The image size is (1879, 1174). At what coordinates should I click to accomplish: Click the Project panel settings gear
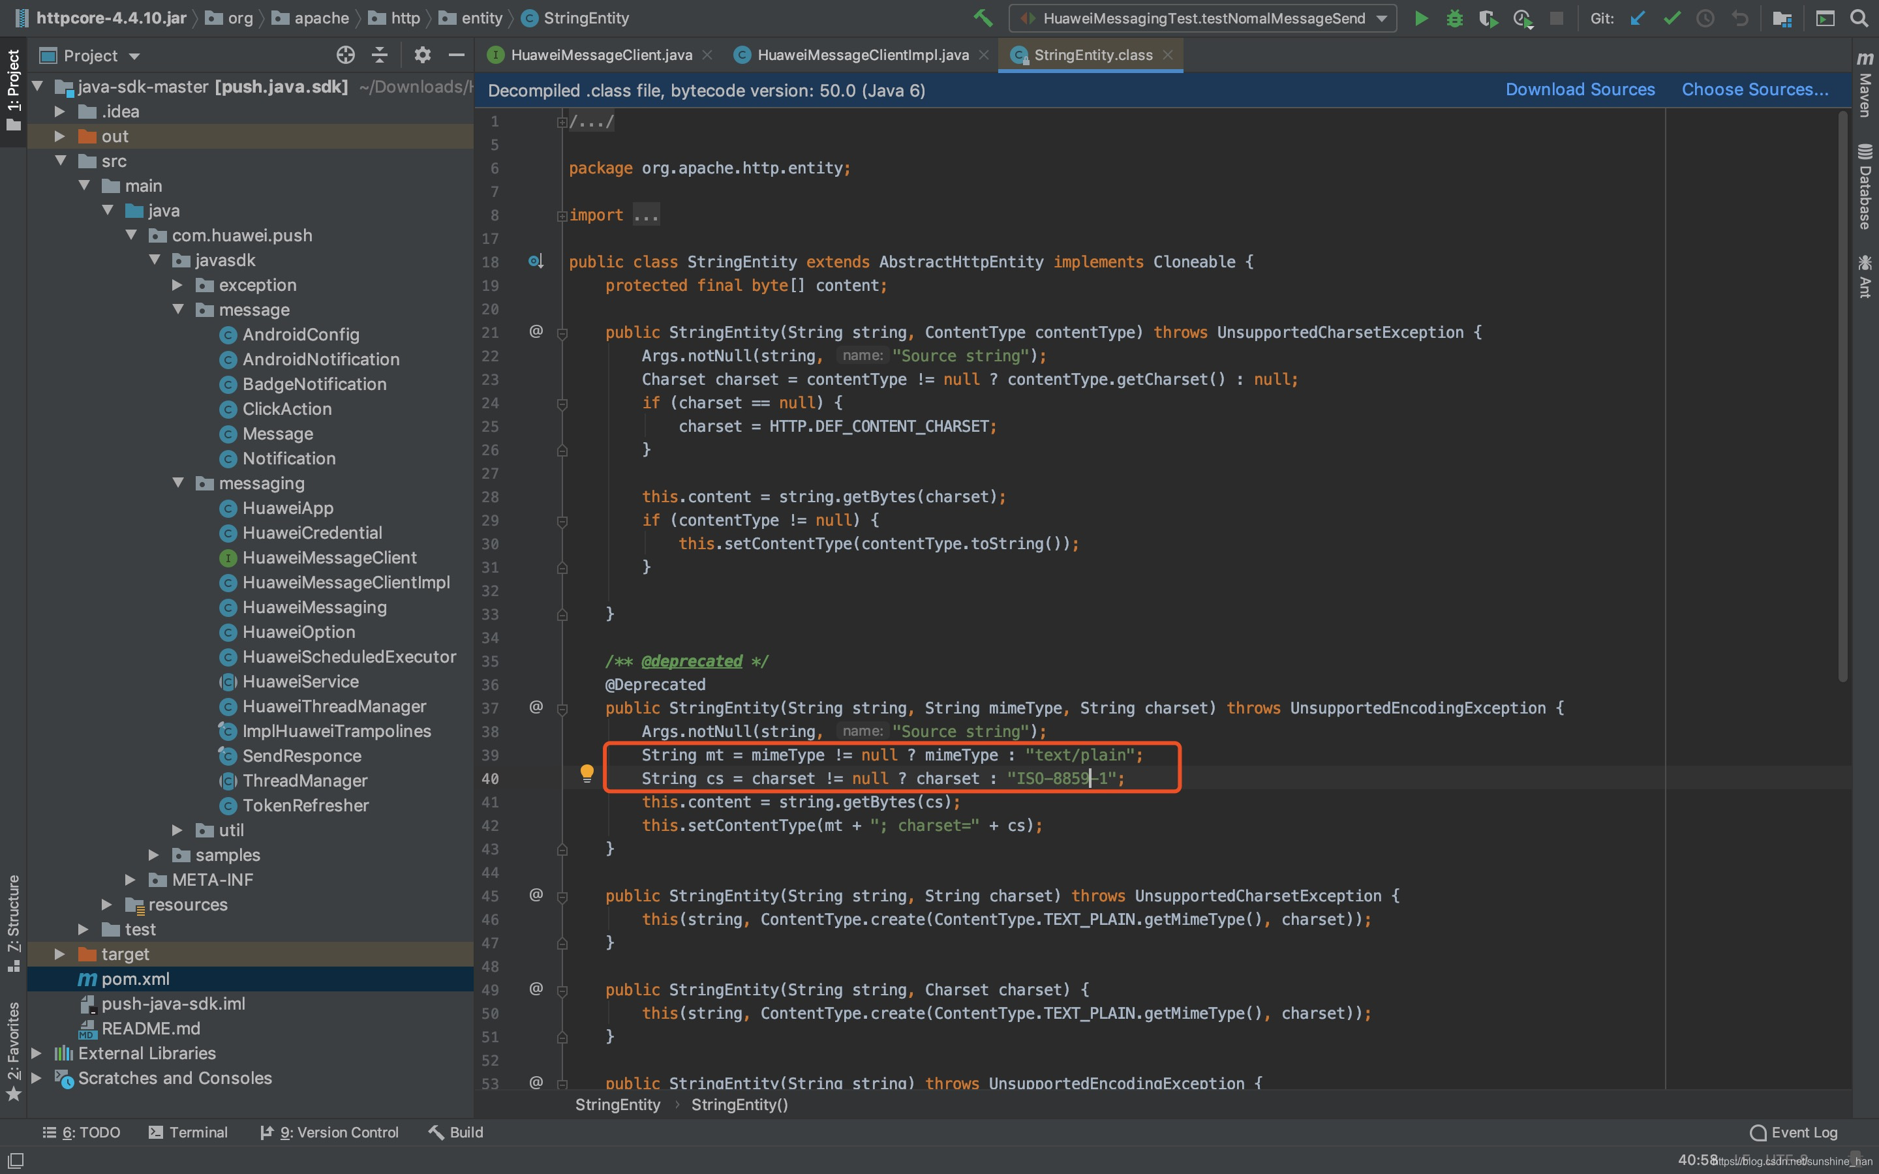pyautogui.click(x=422, y=55)
